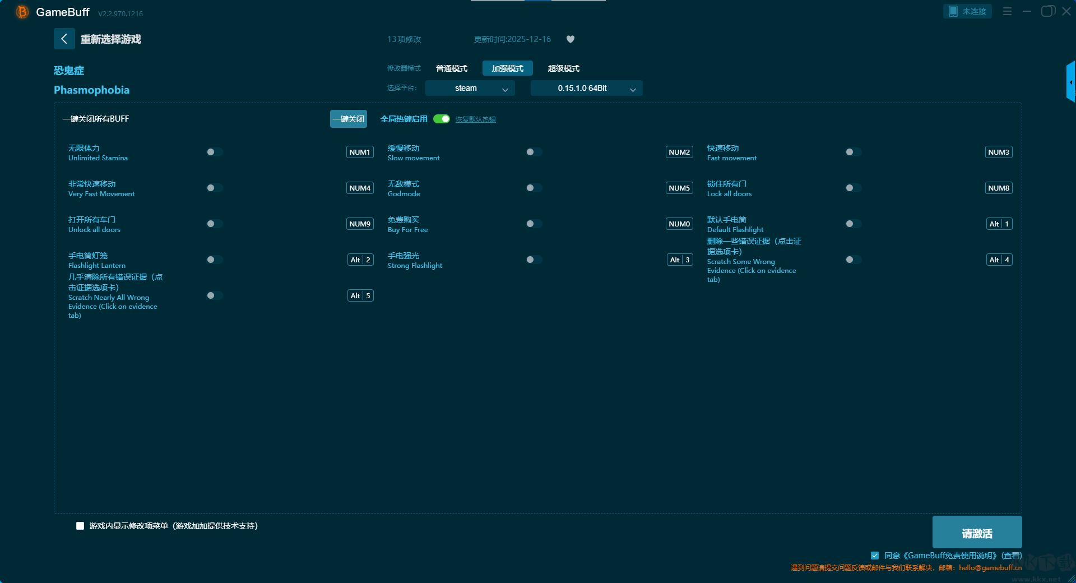
Task: Click the restore default hotkeys link
Action: tap(475, 119)
